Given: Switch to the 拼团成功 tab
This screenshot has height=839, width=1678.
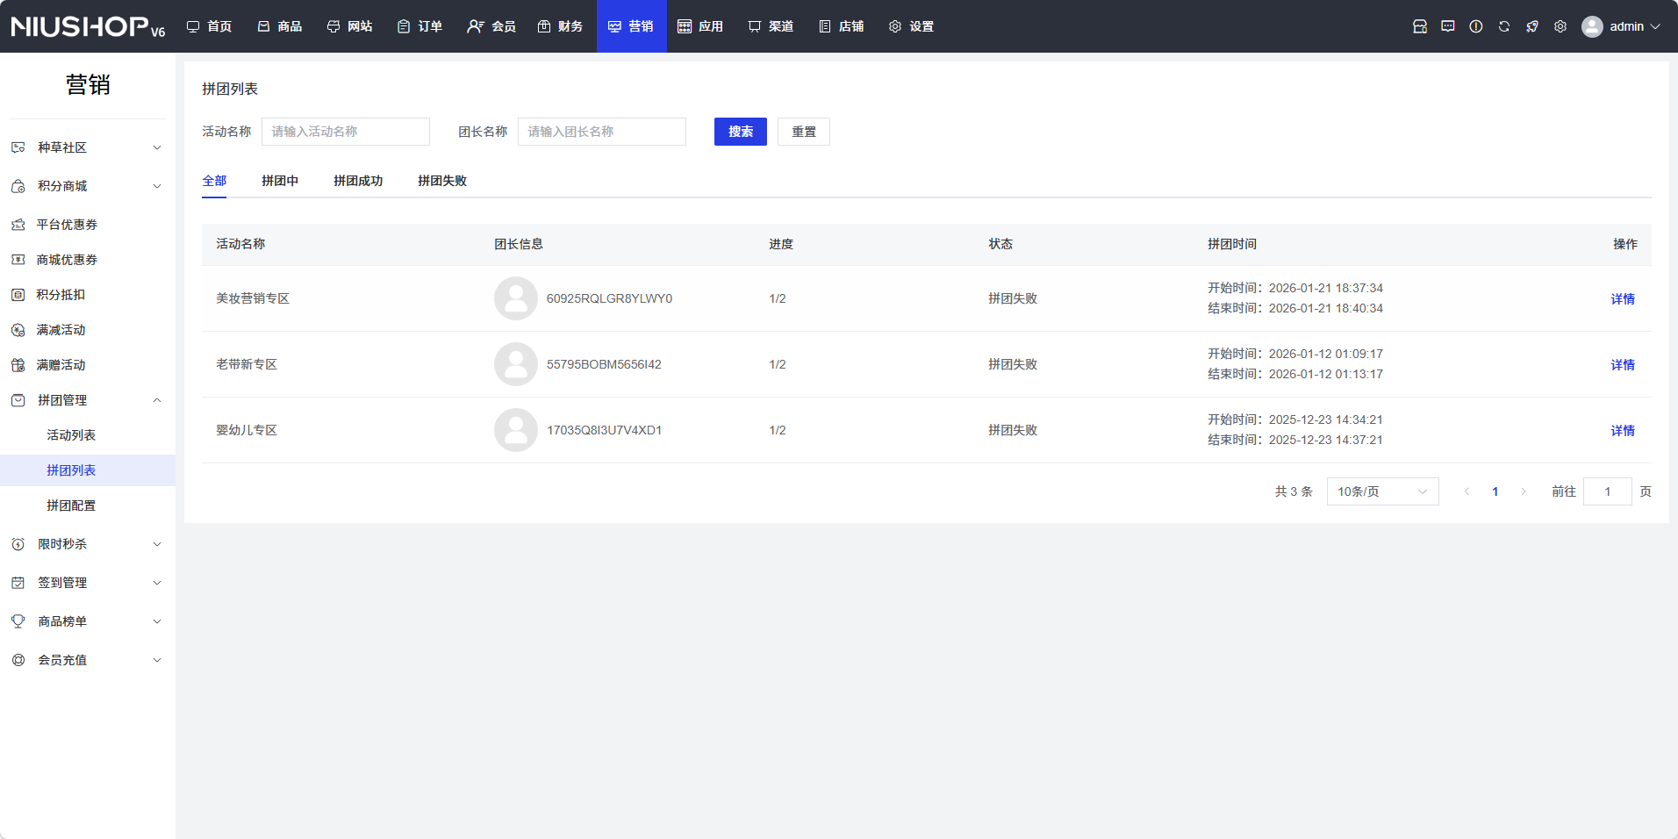Looking at the screenshot, I should (x=357, y=181).
